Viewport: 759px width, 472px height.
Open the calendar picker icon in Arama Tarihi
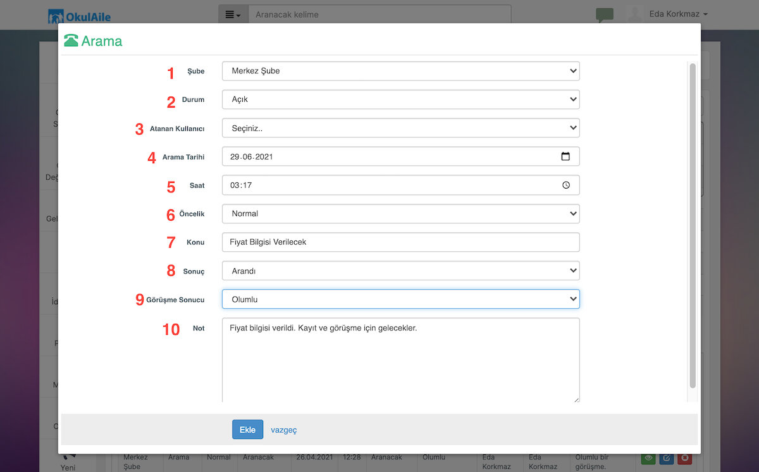[565, 156]
